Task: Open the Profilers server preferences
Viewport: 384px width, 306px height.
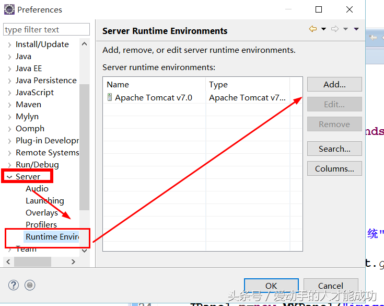Action: 41,224
